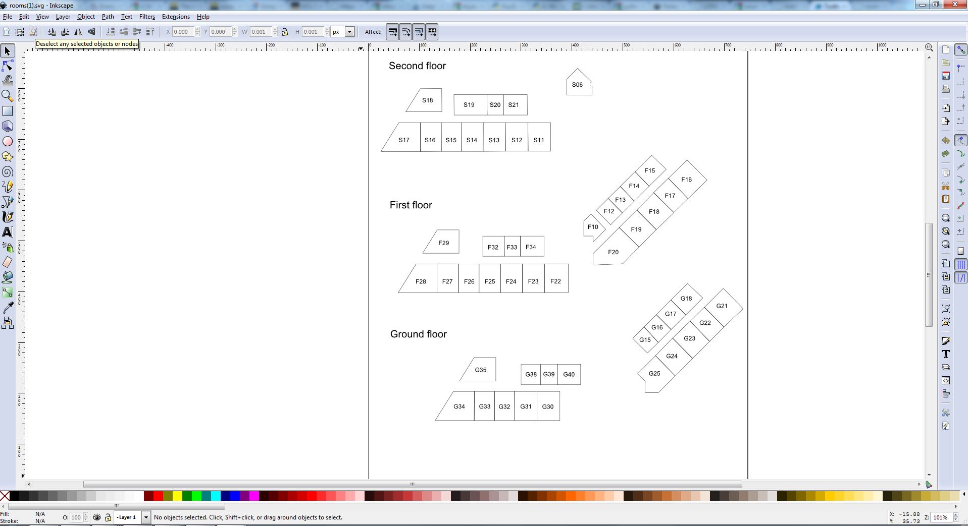Click the horizontal canvas scrollbar
Image resolution: width=968 pixels, height=526 pixels.
pyautogui.click(x=413, y=484)
